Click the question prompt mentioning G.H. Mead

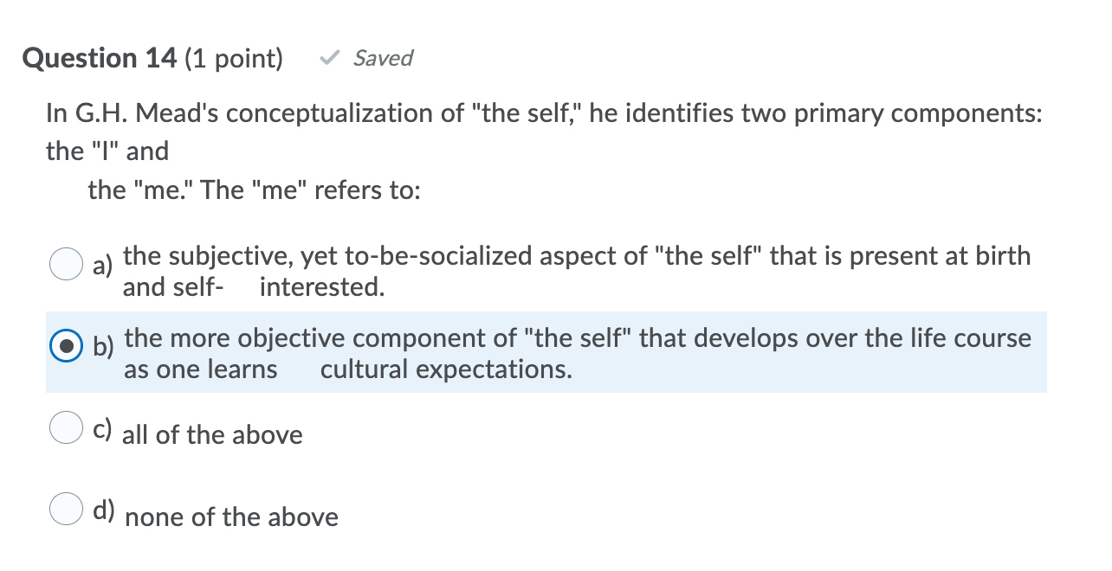pyautogui.click(x=520, y=113)
